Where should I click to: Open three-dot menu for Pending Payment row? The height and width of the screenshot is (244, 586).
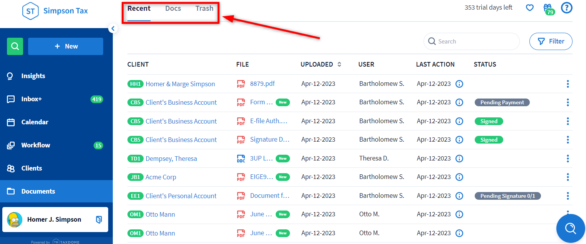click(568, 102)
